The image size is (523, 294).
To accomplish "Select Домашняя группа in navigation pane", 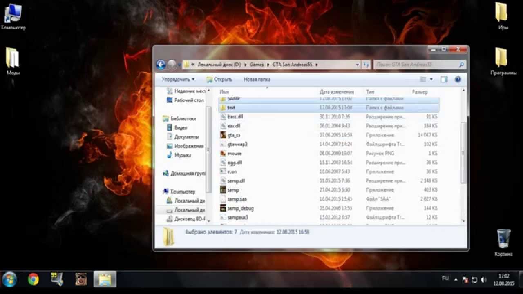I will tap(184, 174).
